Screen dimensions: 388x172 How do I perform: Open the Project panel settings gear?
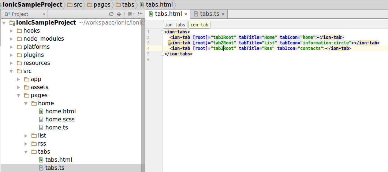[130, 14]
